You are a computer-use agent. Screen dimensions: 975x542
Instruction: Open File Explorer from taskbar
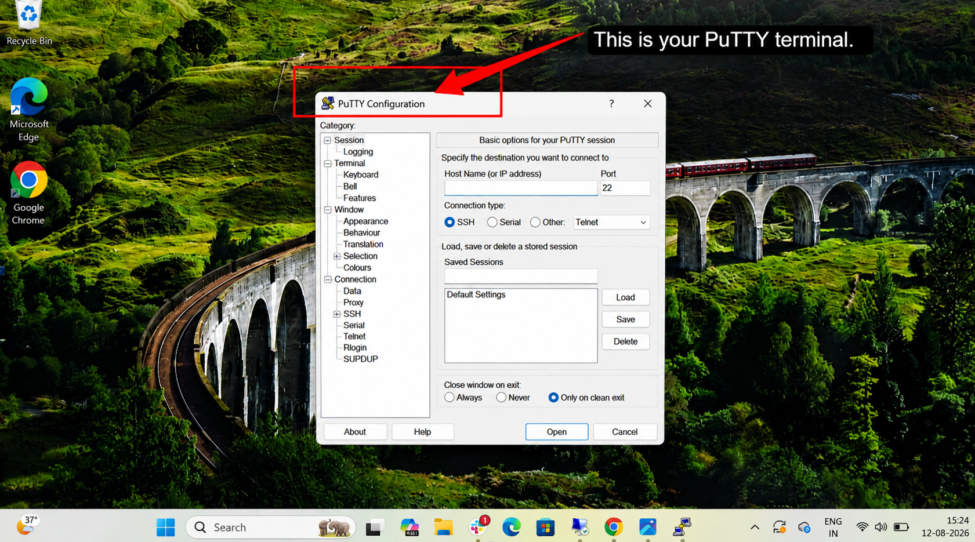pyautogui.click(x=443, y=527)
